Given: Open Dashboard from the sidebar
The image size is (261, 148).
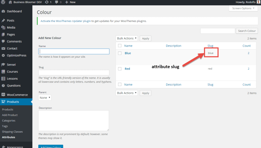Looking at the screenshot, I should tap(14, 11).
